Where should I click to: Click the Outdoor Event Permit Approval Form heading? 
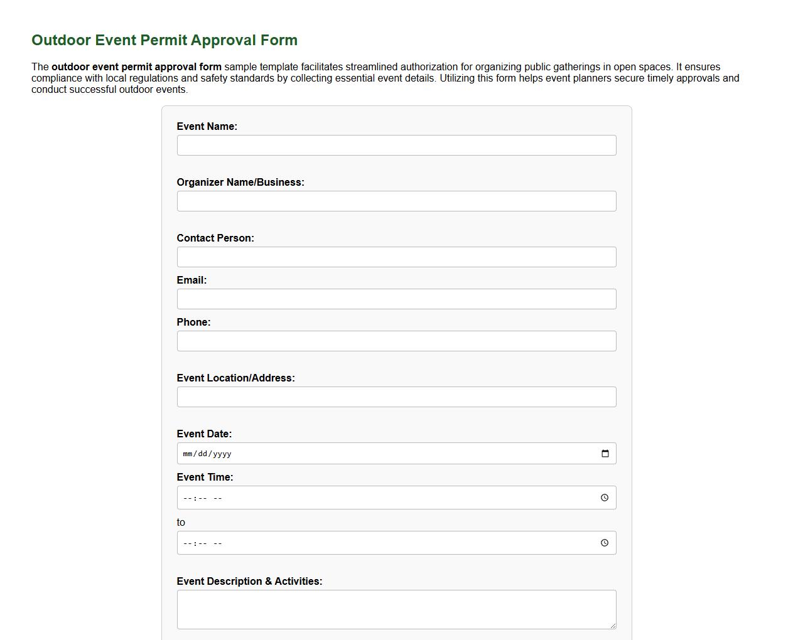[164, 40]
